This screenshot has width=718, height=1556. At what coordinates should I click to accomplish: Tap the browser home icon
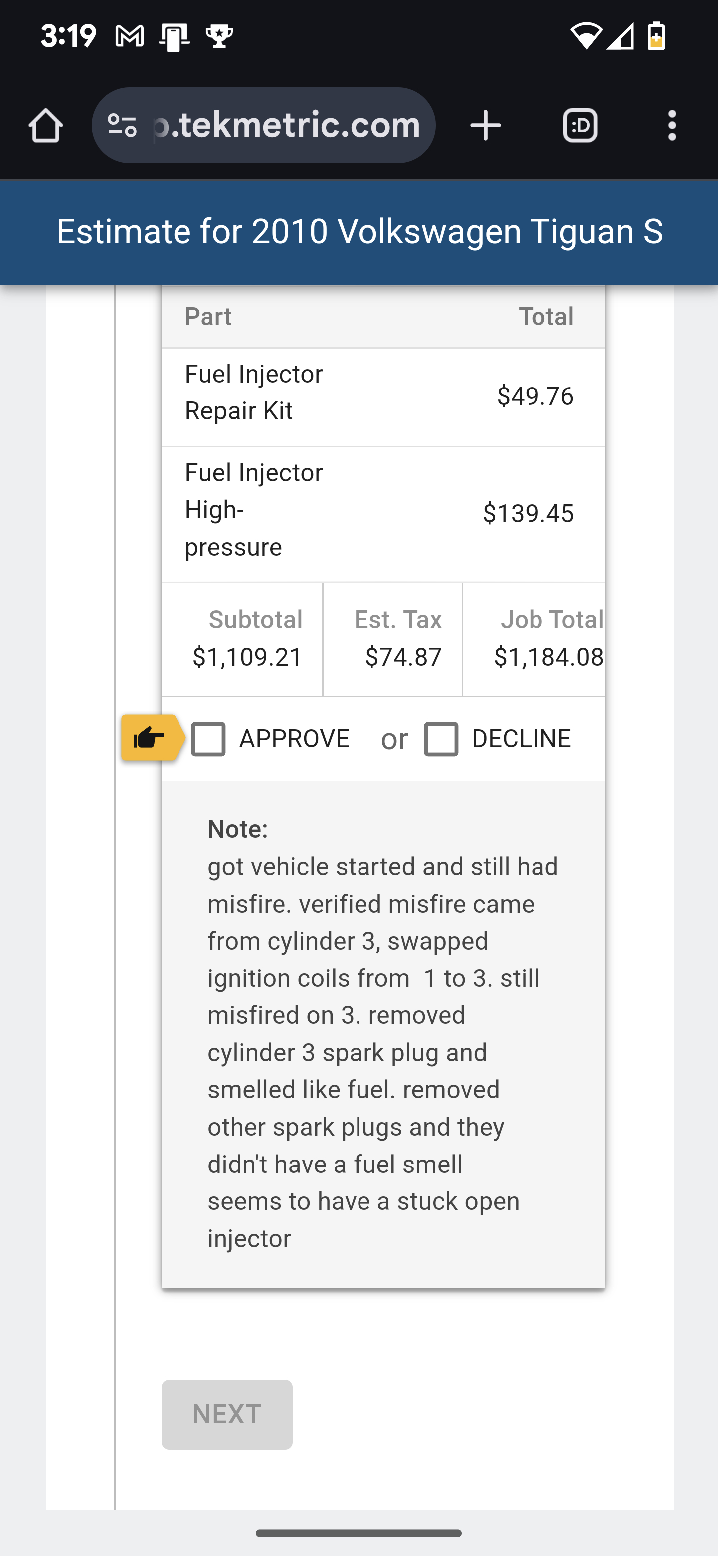46,126
